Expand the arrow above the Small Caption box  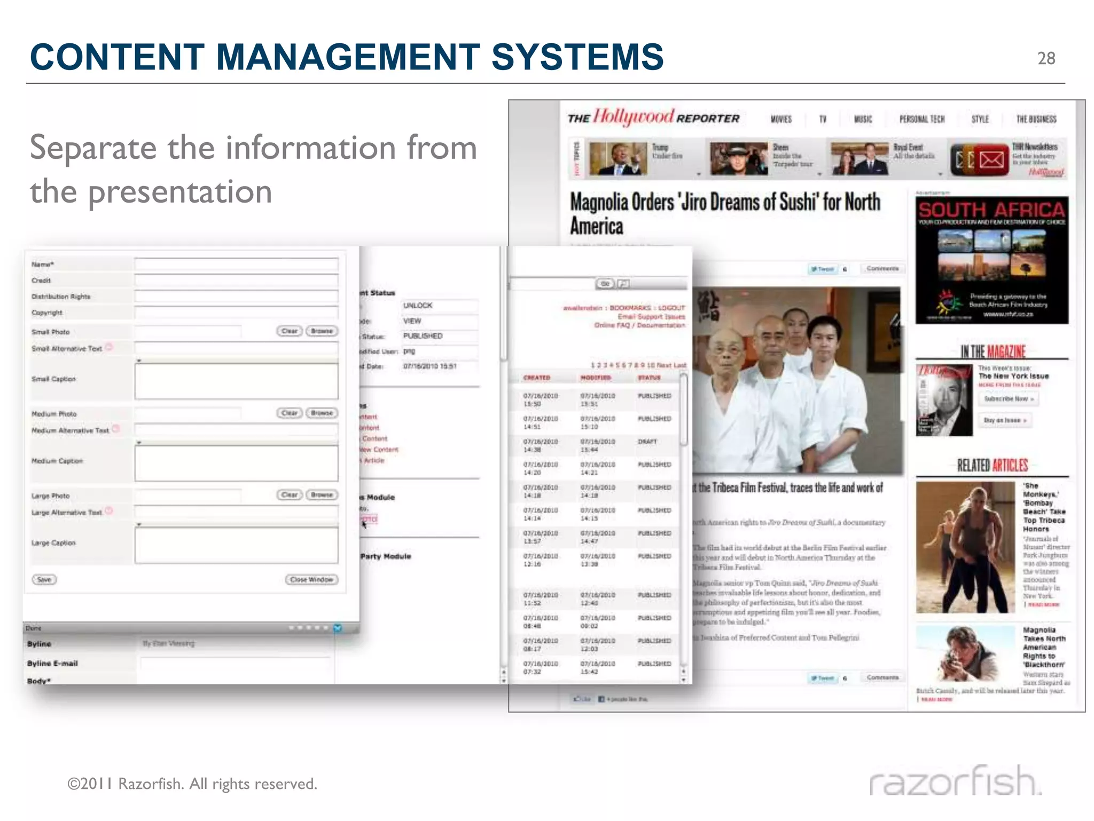point(139,361)
